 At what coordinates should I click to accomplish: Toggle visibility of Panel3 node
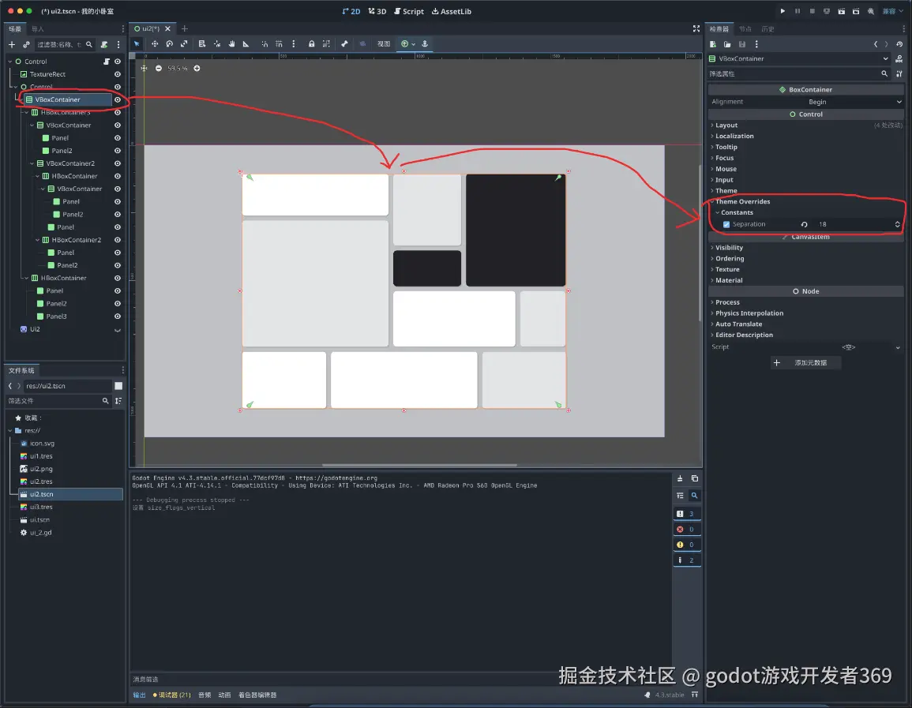tap(118, 317)
